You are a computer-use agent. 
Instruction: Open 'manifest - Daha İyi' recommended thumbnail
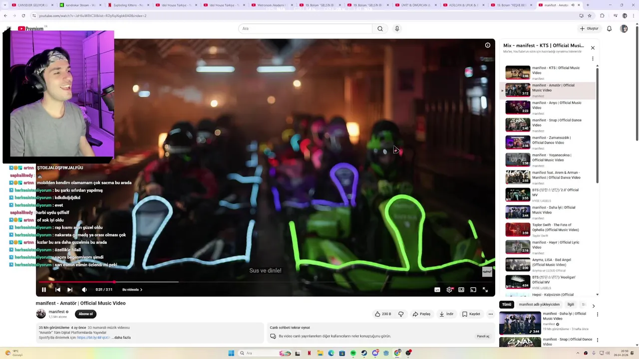(520, 323)
